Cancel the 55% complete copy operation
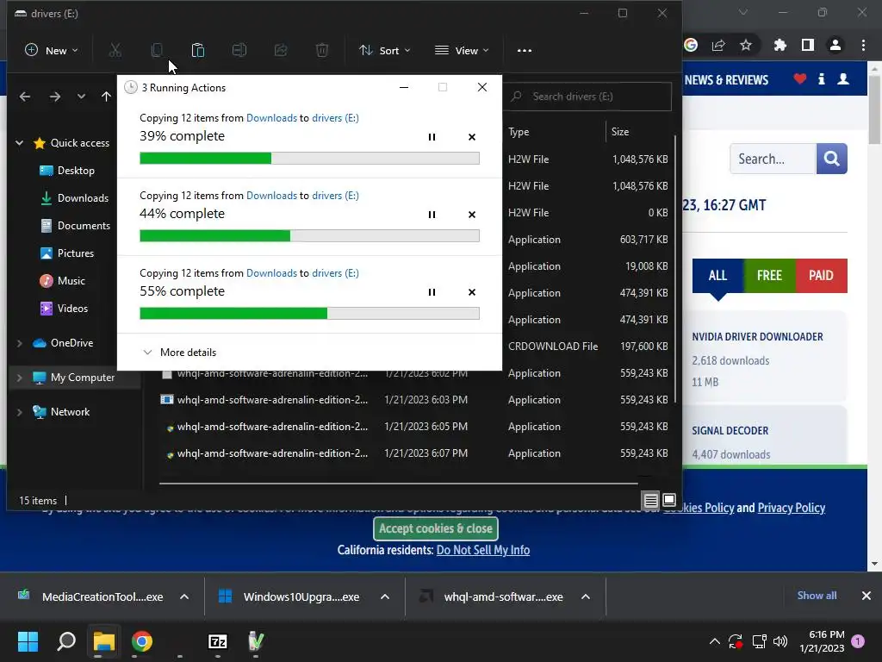 coord(472,292)
